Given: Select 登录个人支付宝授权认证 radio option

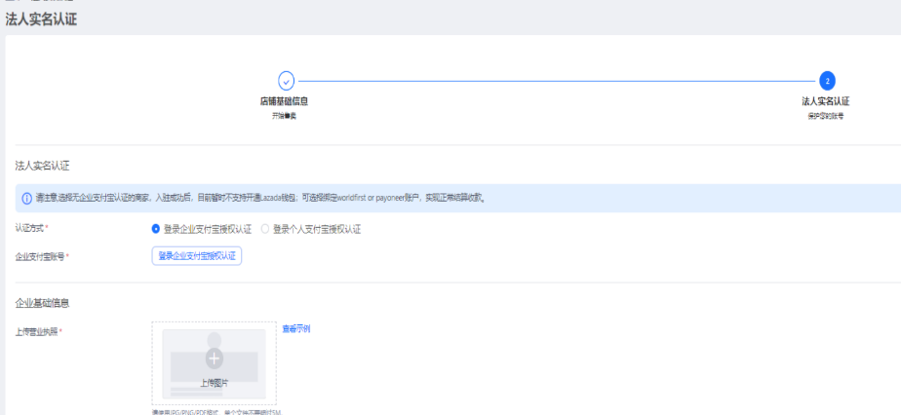Looking at the screenshot, I should point(265,229).
